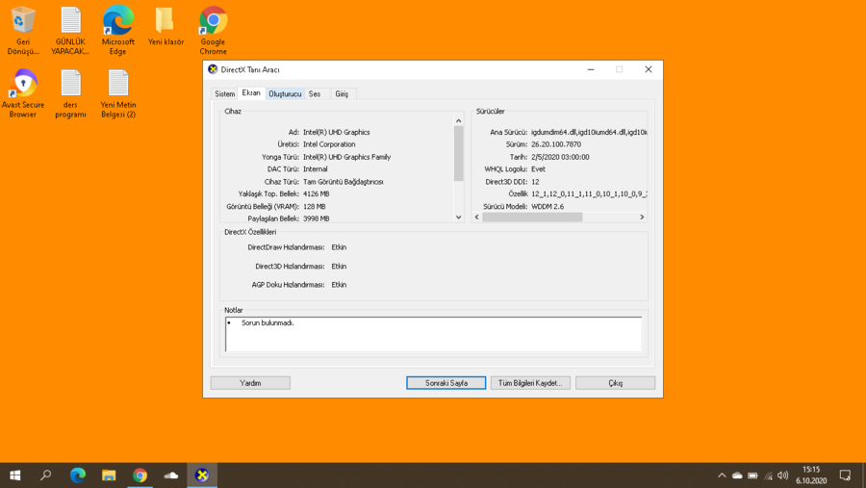The height and width of the screenshot is (488, 866).
Task: Open the Giriş tab
Action: (342, 94)
